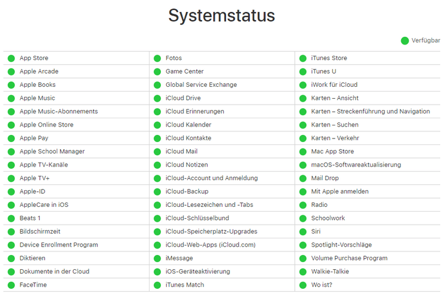This screenshot has width=445, height=296.
Task: Click the status dot for Apple TV+
Action: 11,178
